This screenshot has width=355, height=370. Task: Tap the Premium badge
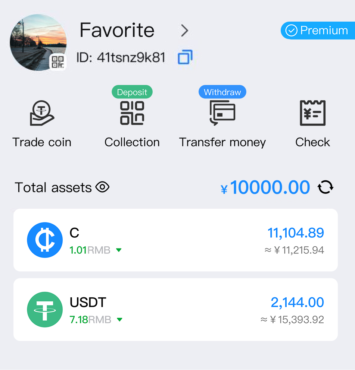pos(317,31)
